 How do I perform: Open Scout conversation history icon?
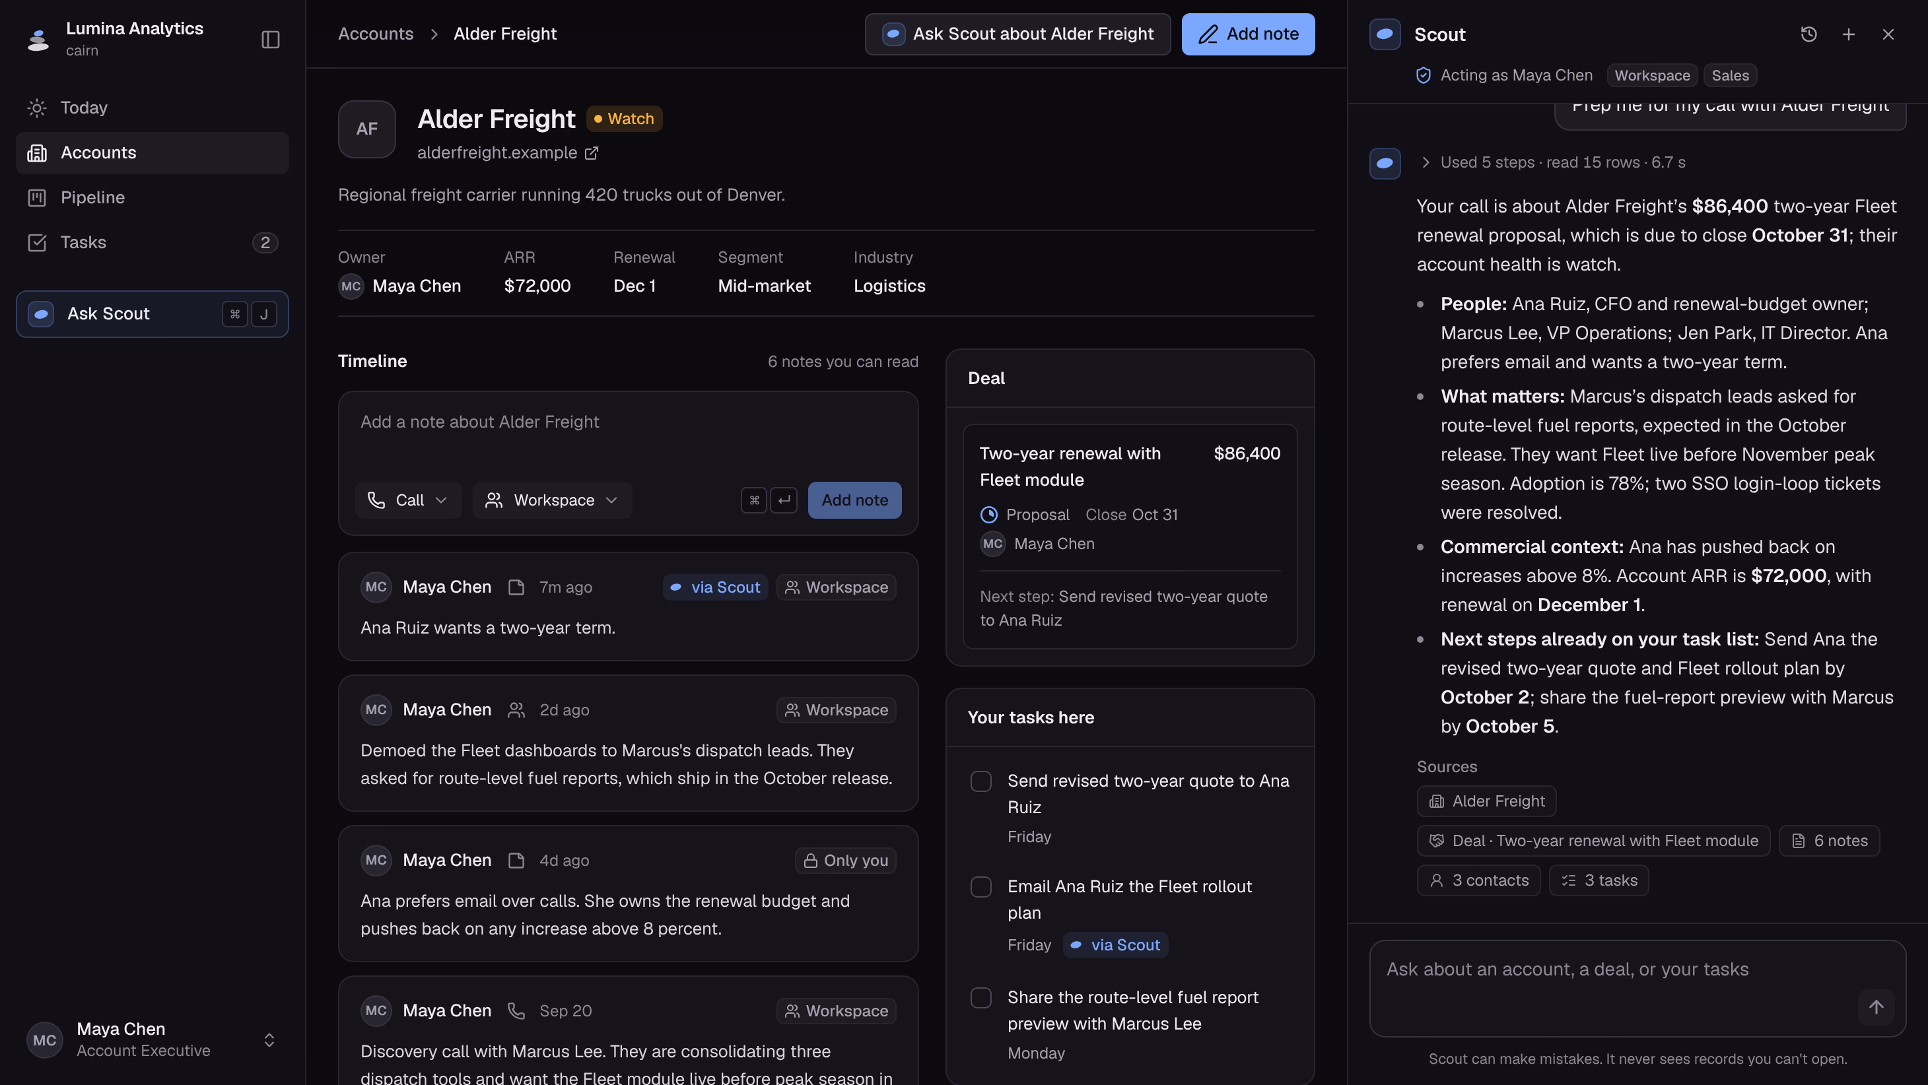click(1808, 34)
